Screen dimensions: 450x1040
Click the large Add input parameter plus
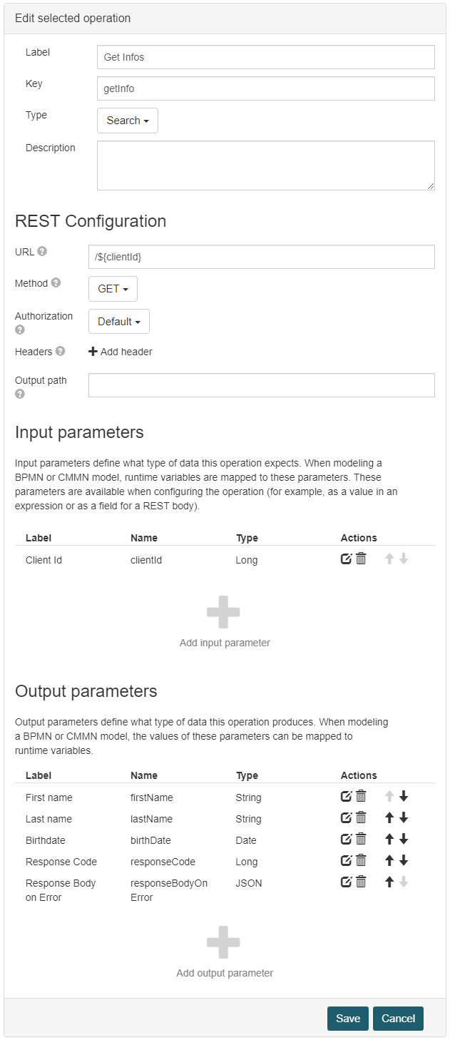tap(224, 612)
